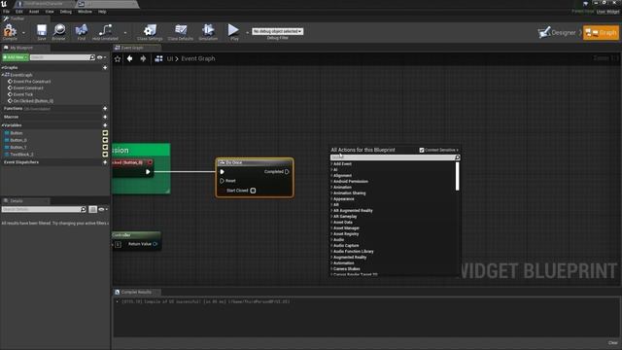The height and width of the screenshot is (350, 622).
Task: Click the Save toolbar icon
Action: 41,31
